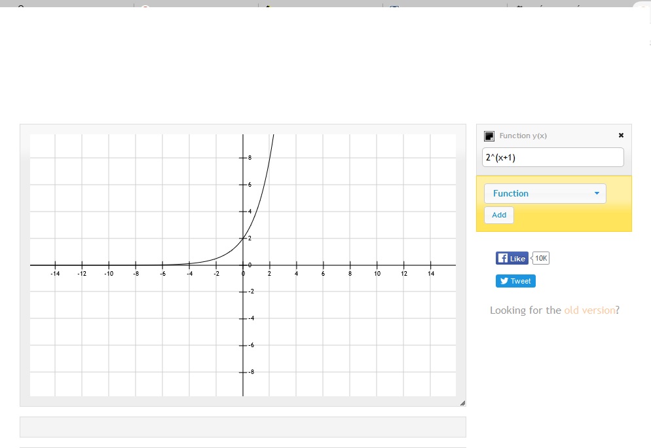Click the 2^(x+1) function input field
The image size is (651, 448).
pos(553,157)
